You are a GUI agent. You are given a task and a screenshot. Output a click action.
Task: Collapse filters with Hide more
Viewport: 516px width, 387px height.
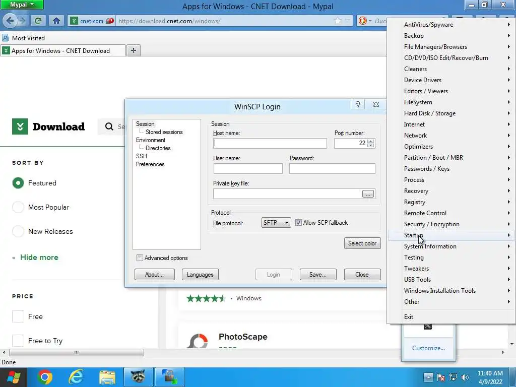[x=39, y=257]
